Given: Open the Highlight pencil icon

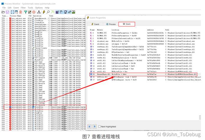Looking at the screenshot, I should (30, 12).
